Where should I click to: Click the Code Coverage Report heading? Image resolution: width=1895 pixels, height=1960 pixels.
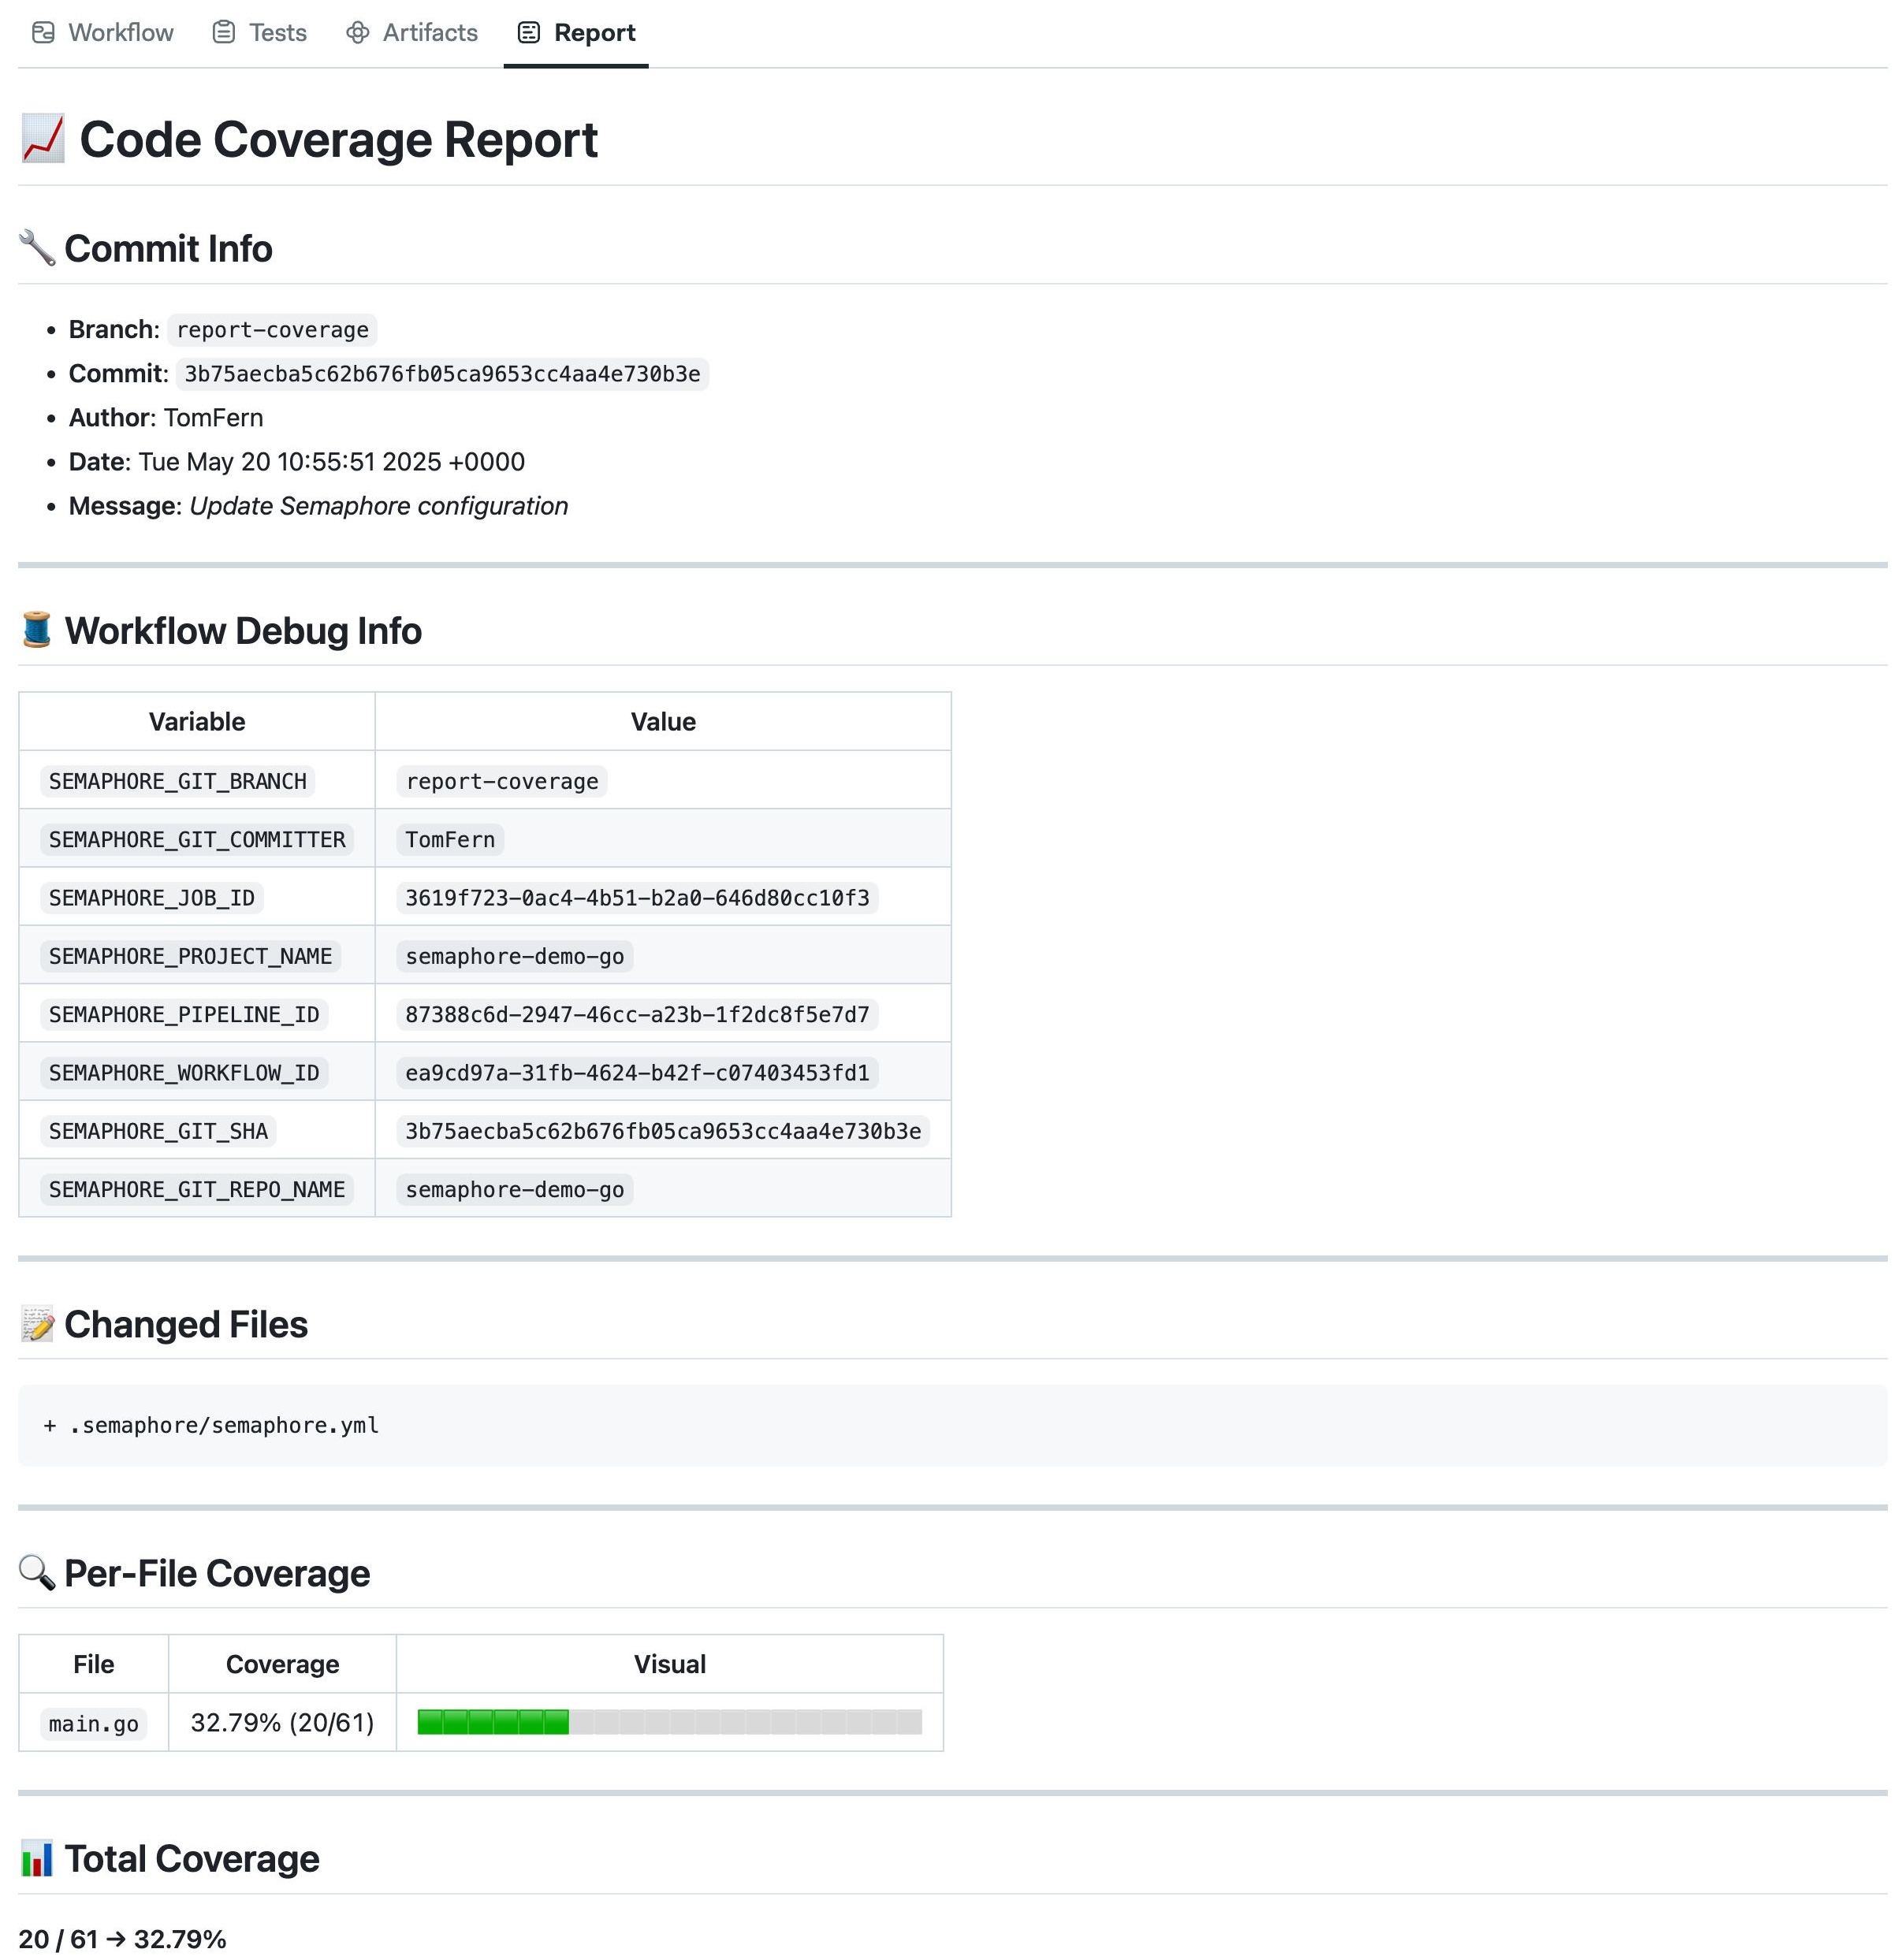point(338,139)
